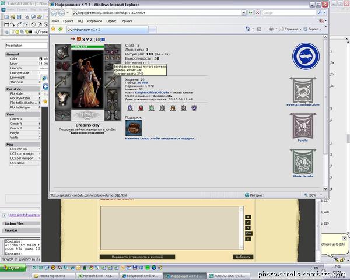Image resolution: width=350 pixels, height=280 pixels.
Task: Select the Информация о X Y Z tab
Action: pyautogui.click(x=107, y=30)
